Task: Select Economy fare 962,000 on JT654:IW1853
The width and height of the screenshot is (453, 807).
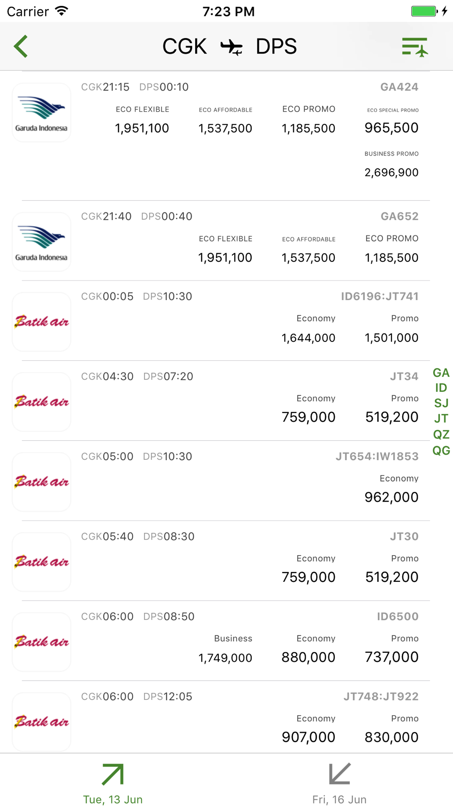Action: tap(392, 489)
